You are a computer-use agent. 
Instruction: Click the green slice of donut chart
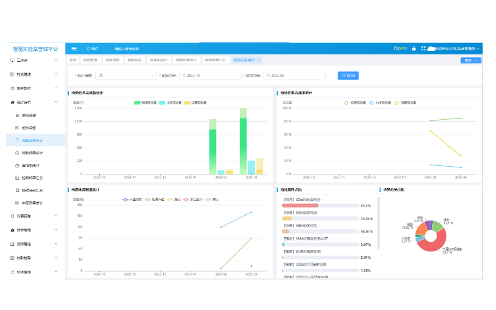click(x=437, y=226)
